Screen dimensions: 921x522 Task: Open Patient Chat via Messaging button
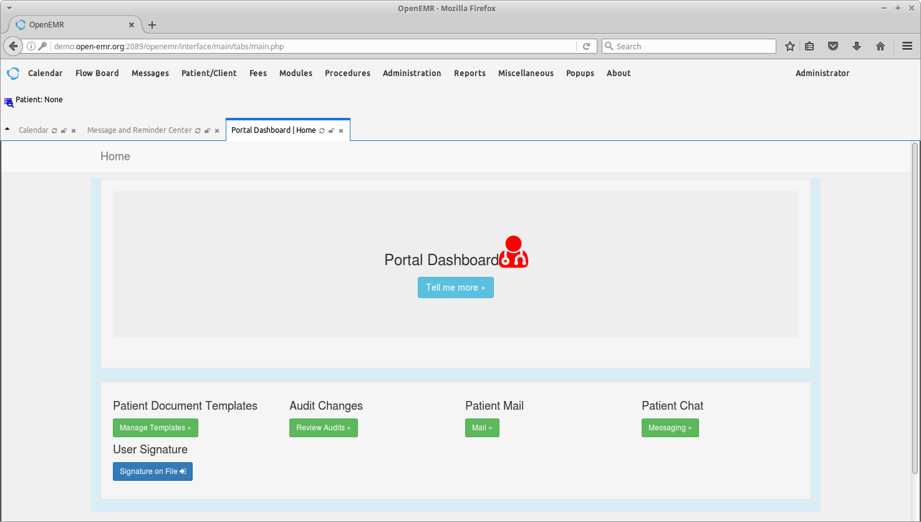670,428
